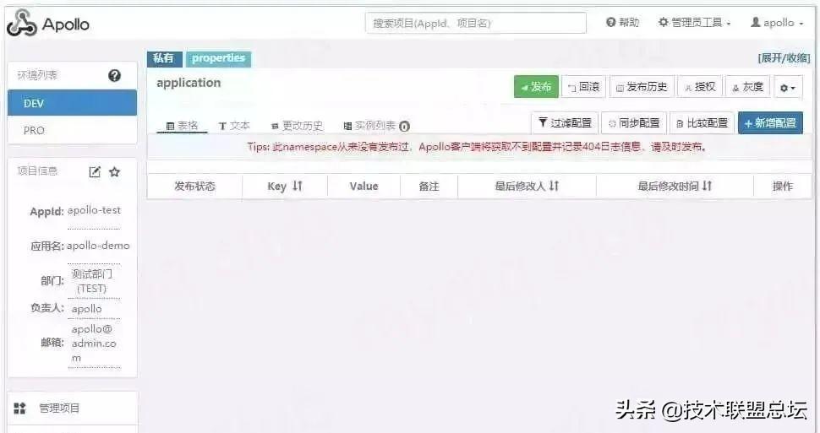The image size is (820, 433).
Task: Sort by 最后修改人 column arrows
Action: (x=555, y=186)
